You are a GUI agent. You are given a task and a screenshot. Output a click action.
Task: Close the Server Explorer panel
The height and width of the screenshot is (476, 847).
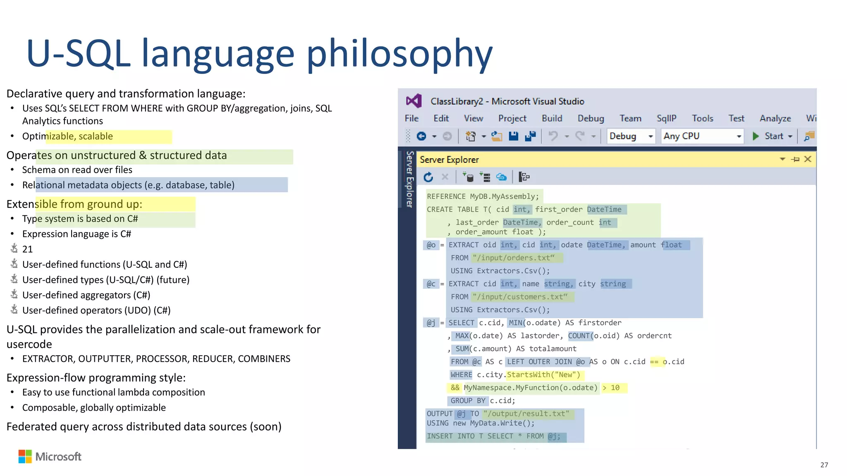click(x=808, y=159)
